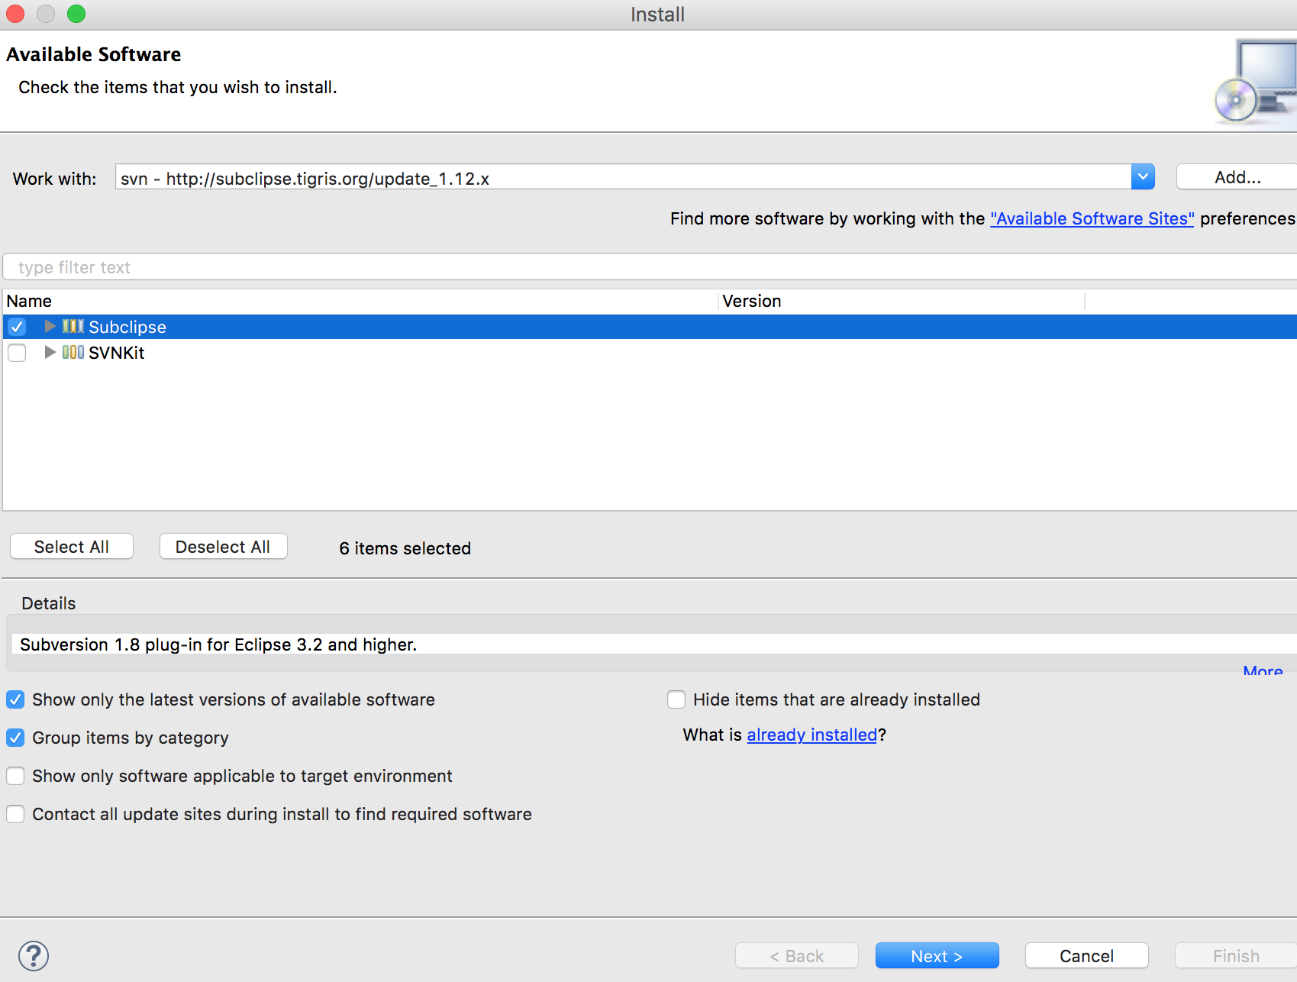The height and width of the screenshot is (982, 1297).
Task: Expand the SVNKit tree node
Action: 50,353
